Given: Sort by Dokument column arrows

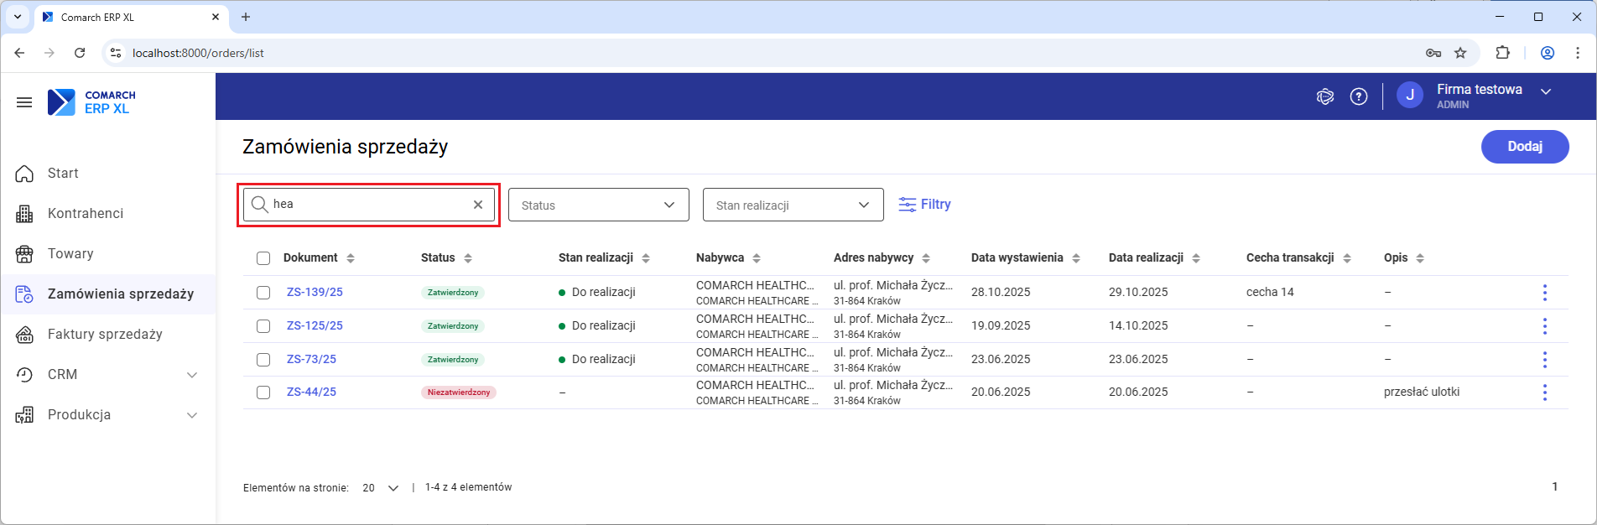Looking at the screenshot, I should (351, 258).
